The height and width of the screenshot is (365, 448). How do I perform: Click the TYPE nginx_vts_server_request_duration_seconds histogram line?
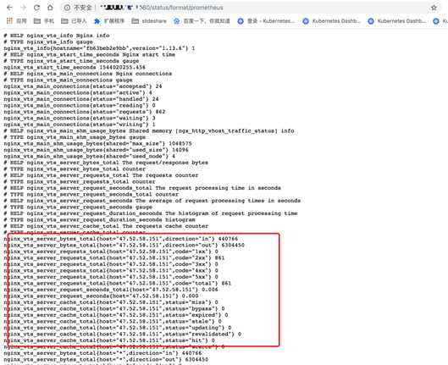[x=99, y=219]
